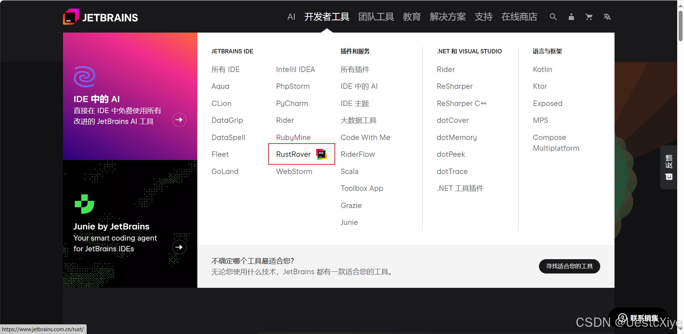Screen dimensions: 684x334
Task: Click the page vertical scrollbar thumb
Action: click(x=680, y=26)
